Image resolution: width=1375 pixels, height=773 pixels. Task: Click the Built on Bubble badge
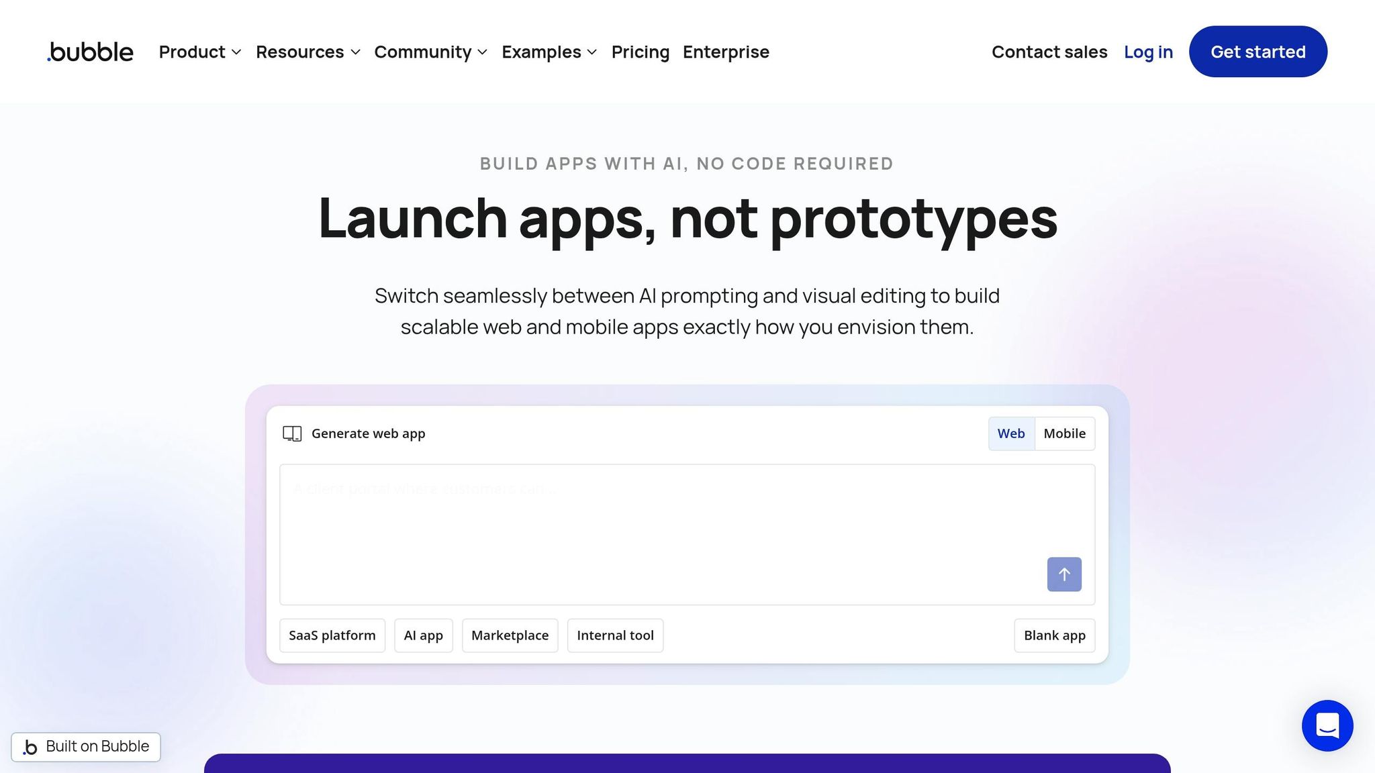point(86,747)
